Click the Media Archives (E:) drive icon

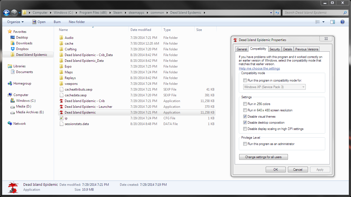pos(12,112)
